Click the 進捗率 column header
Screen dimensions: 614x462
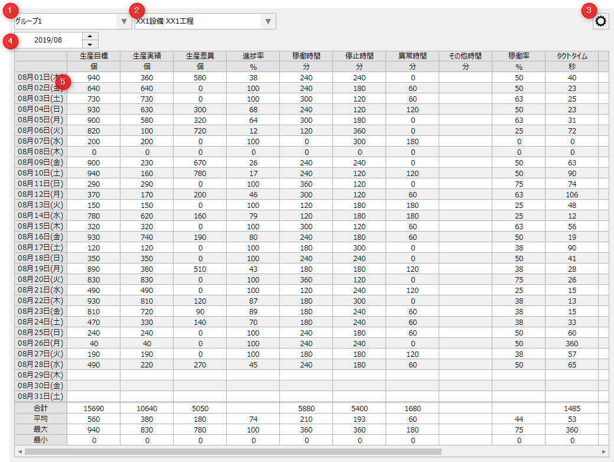point(253,56)
